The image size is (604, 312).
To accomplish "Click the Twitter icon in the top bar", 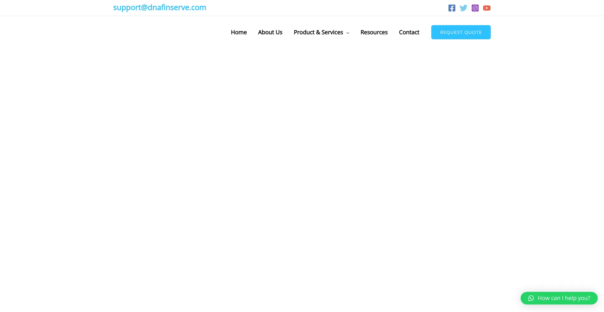I will click(463, 8).
